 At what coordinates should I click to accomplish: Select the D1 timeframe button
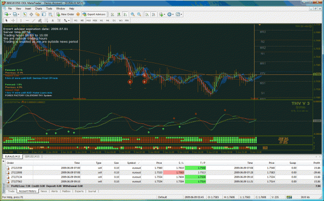[114, 20]
